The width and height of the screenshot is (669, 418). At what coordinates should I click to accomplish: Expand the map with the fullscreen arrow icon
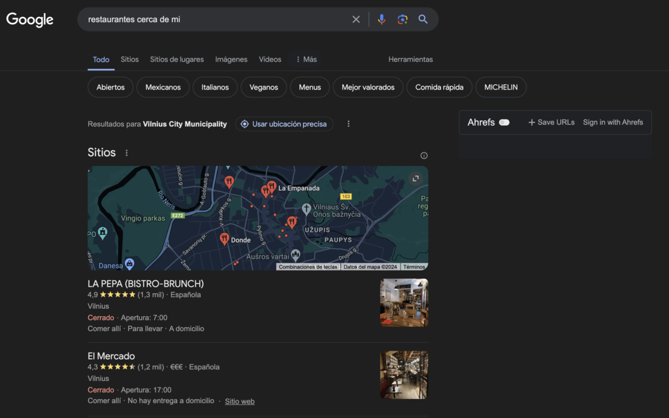[416, 178]
